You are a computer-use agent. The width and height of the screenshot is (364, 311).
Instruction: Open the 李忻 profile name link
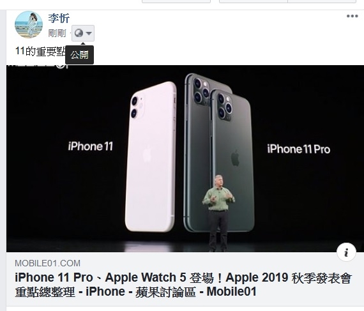coord(59,18)
